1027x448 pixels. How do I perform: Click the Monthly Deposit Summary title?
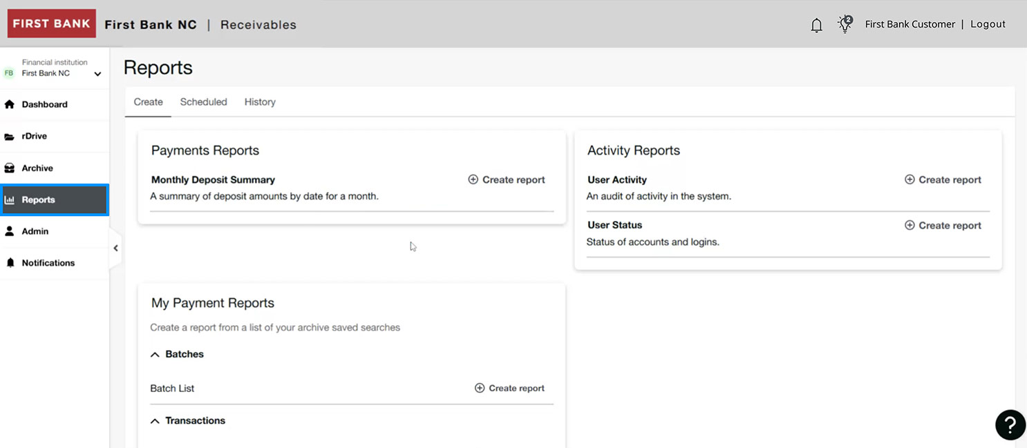click(x=213, y=179)
